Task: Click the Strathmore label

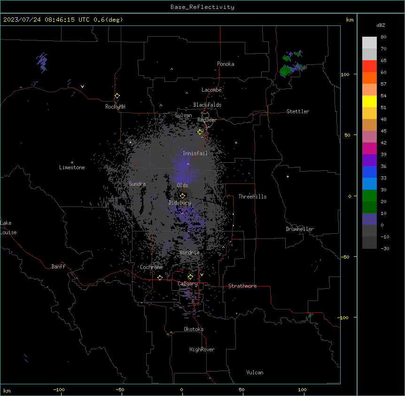Action: (x=242, y=286)
